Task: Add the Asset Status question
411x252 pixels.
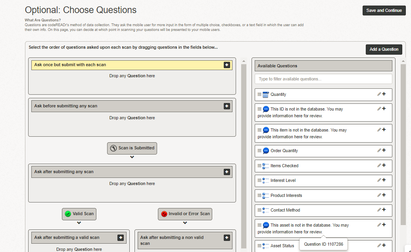Action: (x=384, y=245)
